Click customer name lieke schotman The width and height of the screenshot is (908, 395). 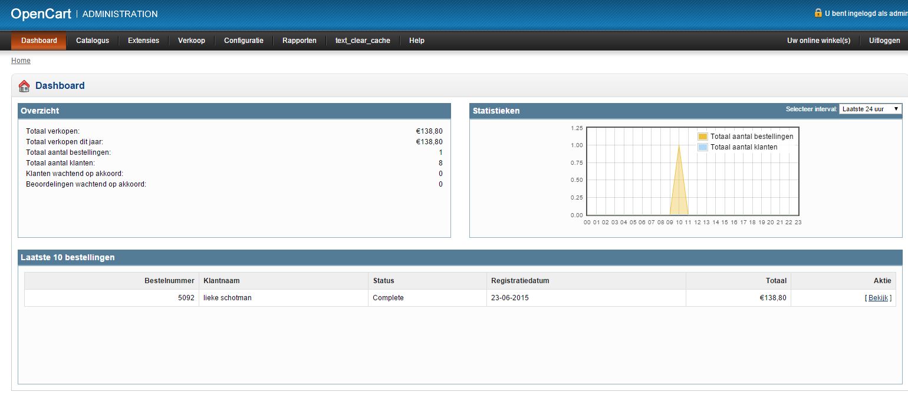tap(228, 298)
